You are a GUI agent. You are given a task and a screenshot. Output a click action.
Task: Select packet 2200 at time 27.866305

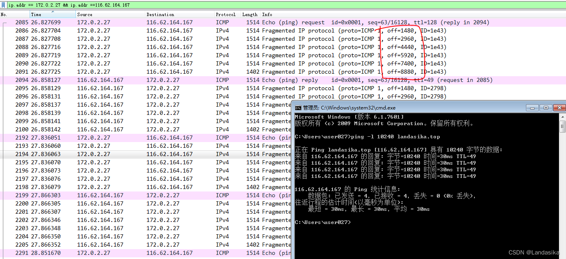pyautogui.click(x=146, y=203)
